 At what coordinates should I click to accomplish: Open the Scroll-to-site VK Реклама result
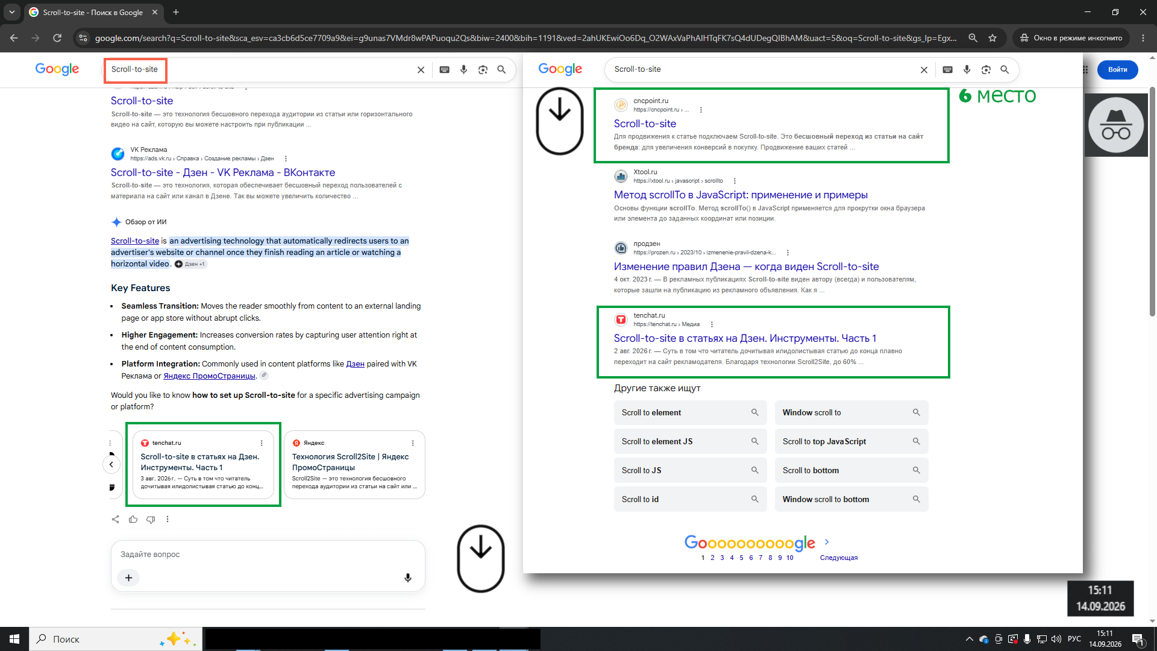pyautogui.click(x=222, y=172)
